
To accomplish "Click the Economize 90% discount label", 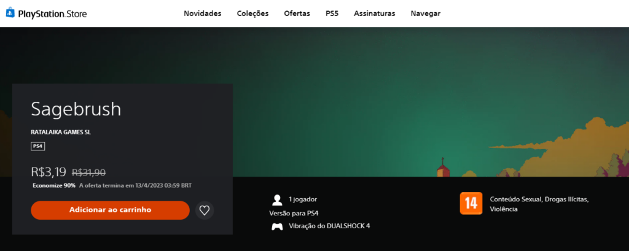I will click(x=54, y=185).
